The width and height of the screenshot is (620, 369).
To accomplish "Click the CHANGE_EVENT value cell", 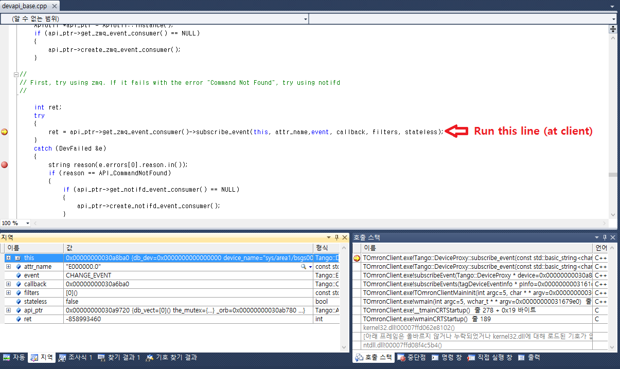I will tap(88, 275).
